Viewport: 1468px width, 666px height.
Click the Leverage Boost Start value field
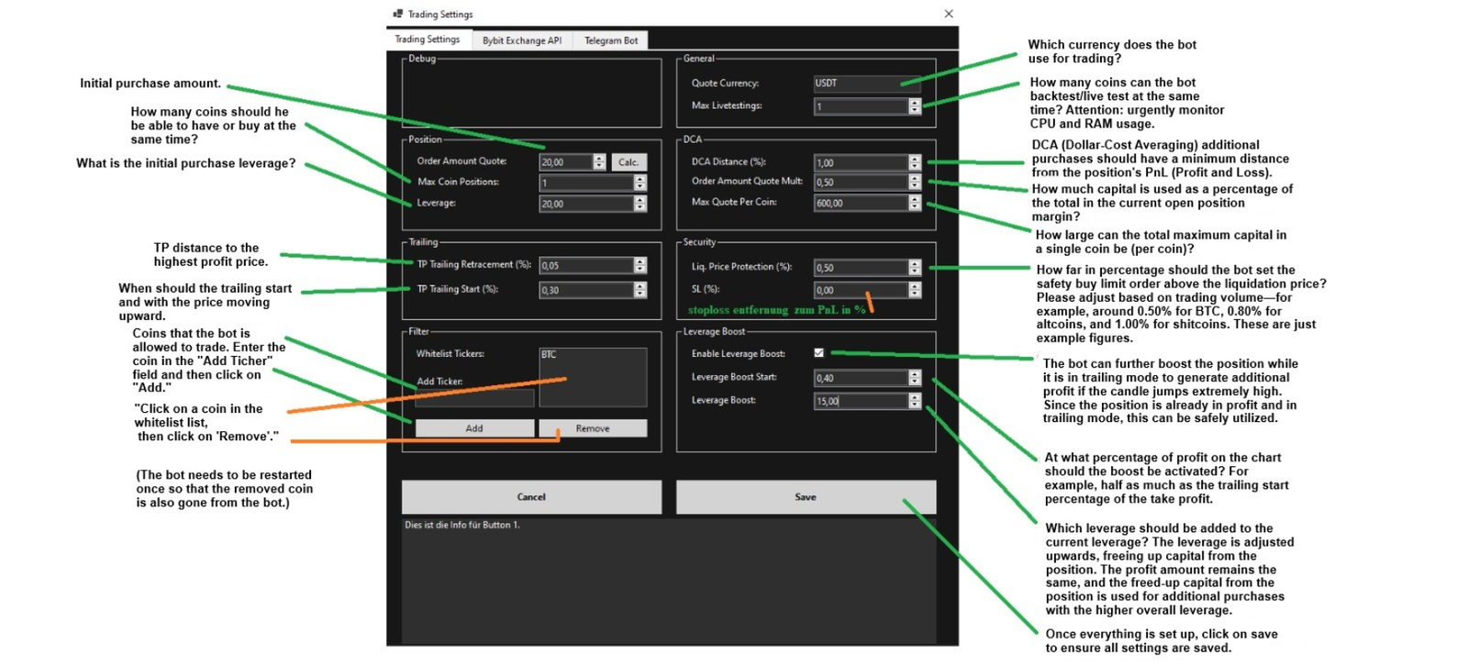point(861,378)
